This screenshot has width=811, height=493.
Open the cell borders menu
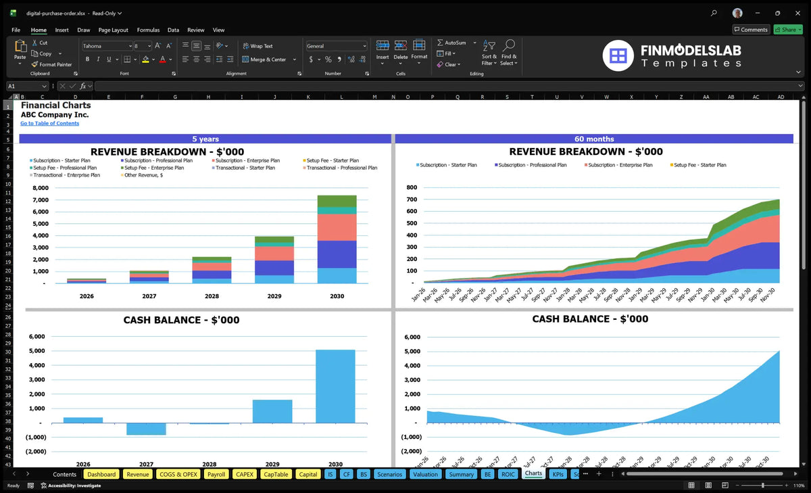[x=128, y=60]
